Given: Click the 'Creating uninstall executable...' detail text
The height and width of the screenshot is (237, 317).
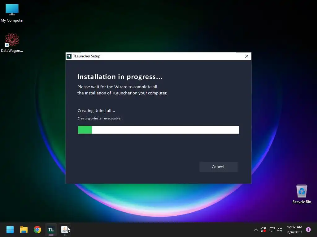Looking at the screenshot, I should (x=100, y=118).
